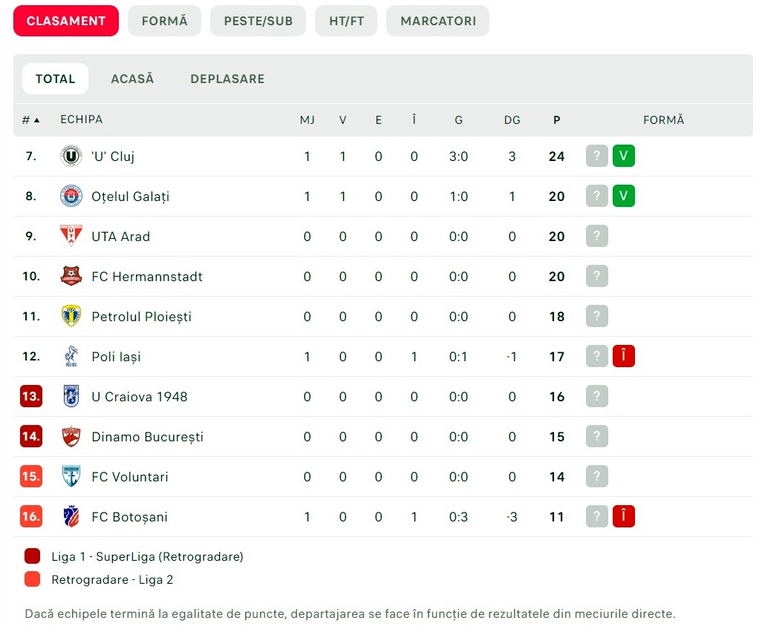Sort table by the # rank column
The width and height of the screenshot is (762, 629).
pyautogui.click(x=30, y=119)
